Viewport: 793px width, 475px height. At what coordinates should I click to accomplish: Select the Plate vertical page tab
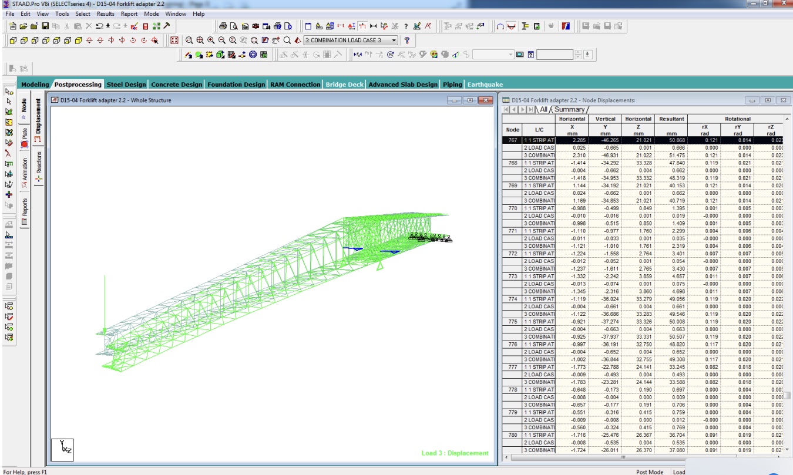[25, 138]
